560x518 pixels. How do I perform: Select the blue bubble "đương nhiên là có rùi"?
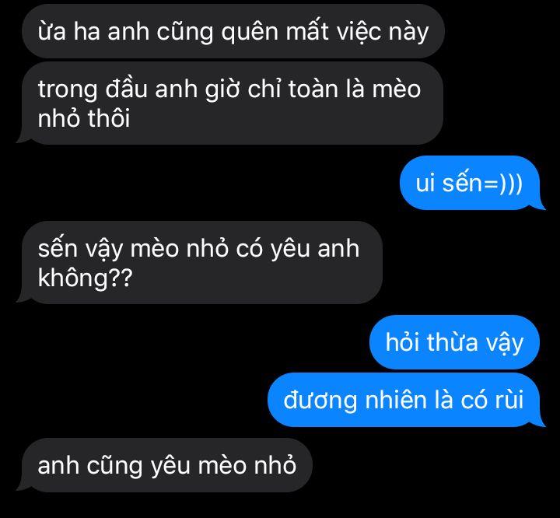coord(405,400)
